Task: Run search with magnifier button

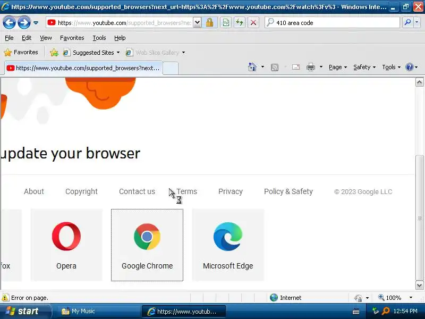Action: coord(407,22)
